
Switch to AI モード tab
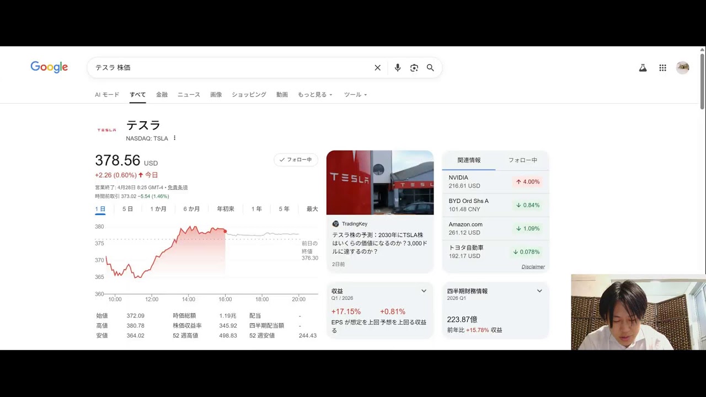point(107,95)
